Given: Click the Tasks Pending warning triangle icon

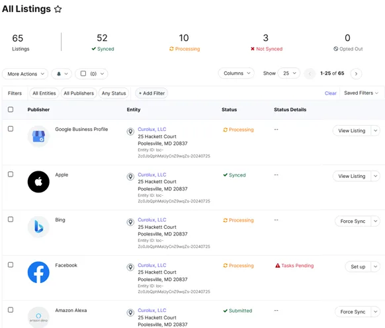Looking at the screenshot, I should point(277,266).
